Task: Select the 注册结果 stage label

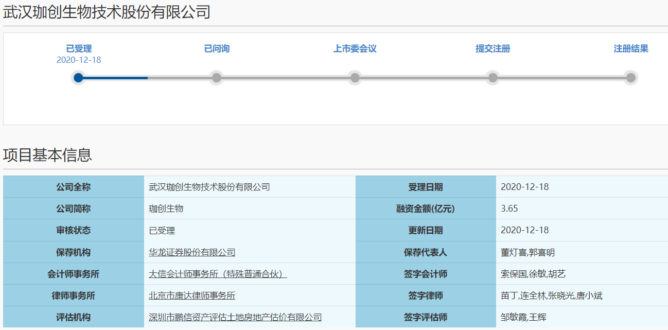Action: click(x=630, y=49)
